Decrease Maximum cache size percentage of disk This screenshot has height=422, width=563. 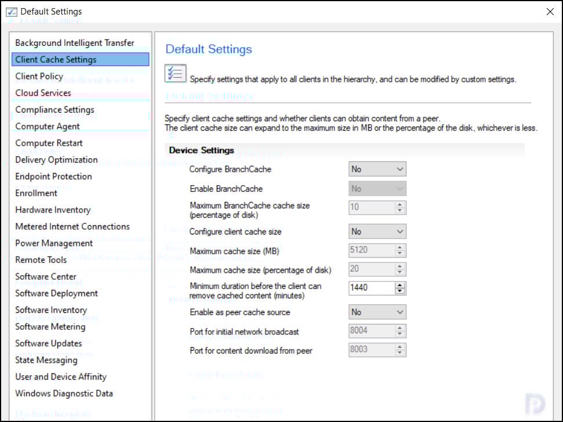point(399,272)
